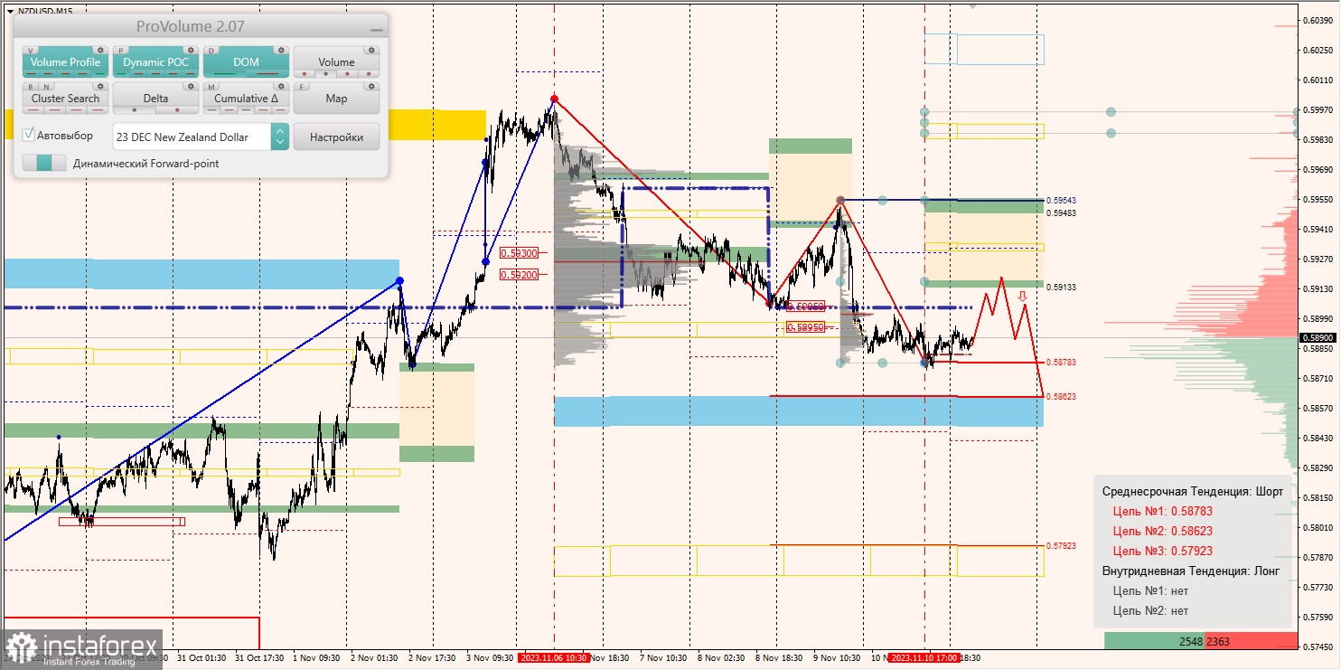
Task: Toggle green-line segment under Dynamic POC
Action: [121, 73]
